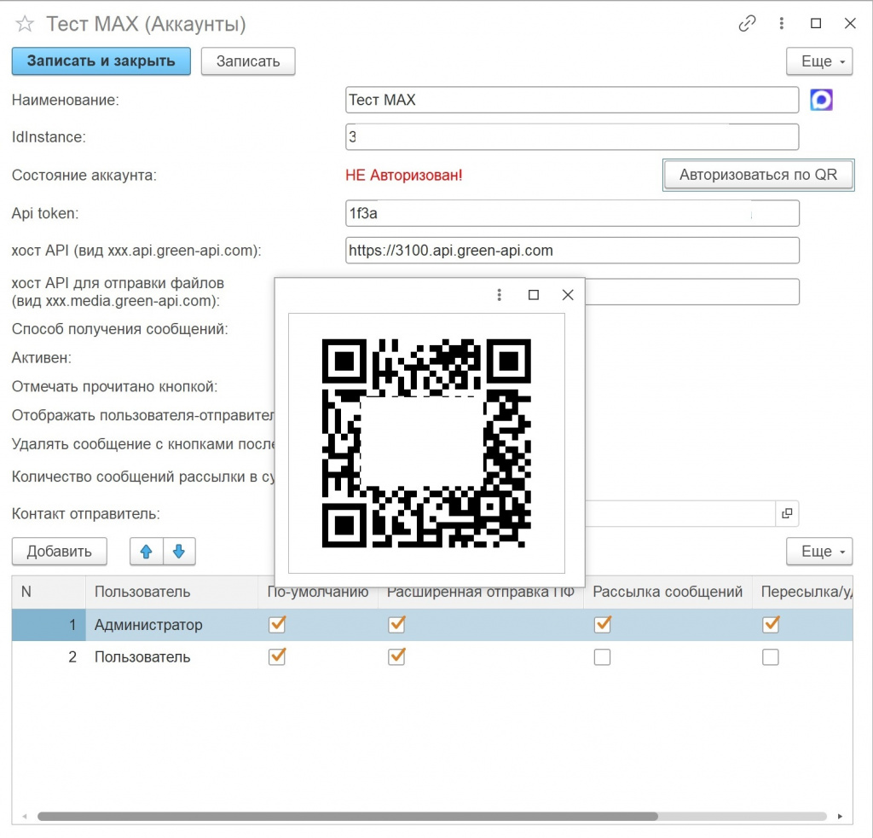Maximize the QR code popup
873x838 pixels.
[534, 295]
